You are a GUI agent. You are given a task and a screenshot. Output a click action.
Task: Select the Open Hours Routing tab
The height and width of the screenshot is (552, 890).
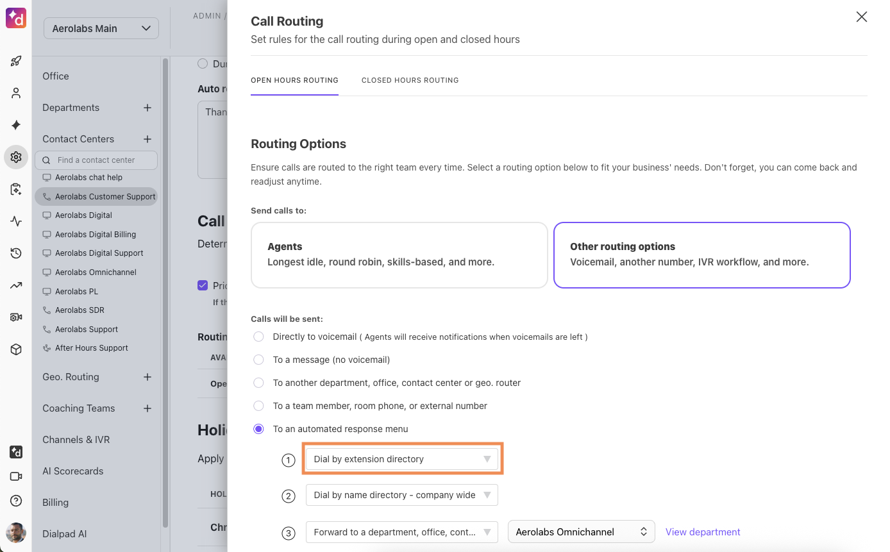click(x=294, y=80)
